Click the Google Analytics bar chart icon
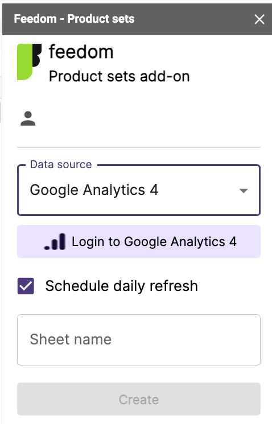The width and height of the screenshot is (272, 424). click(x=55, y=242)
